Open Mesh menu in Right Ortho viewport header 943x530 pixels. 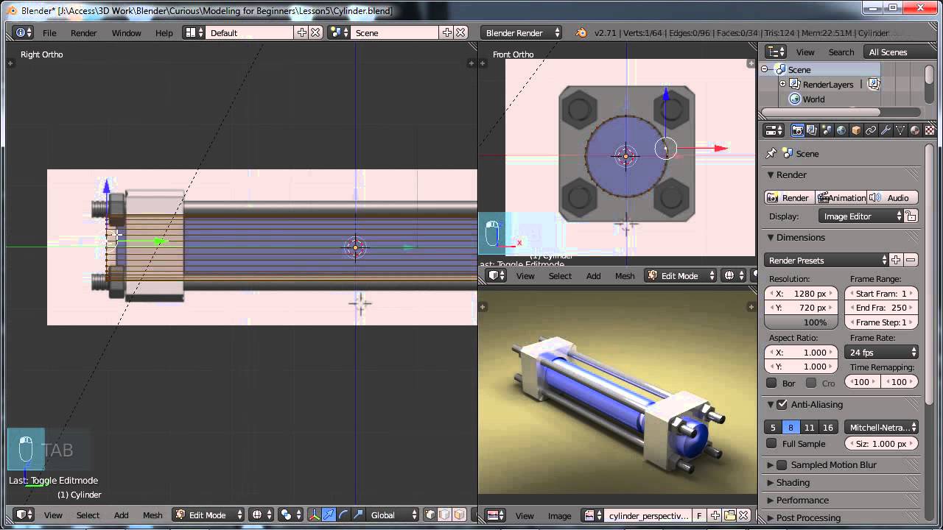click(153, 515)
